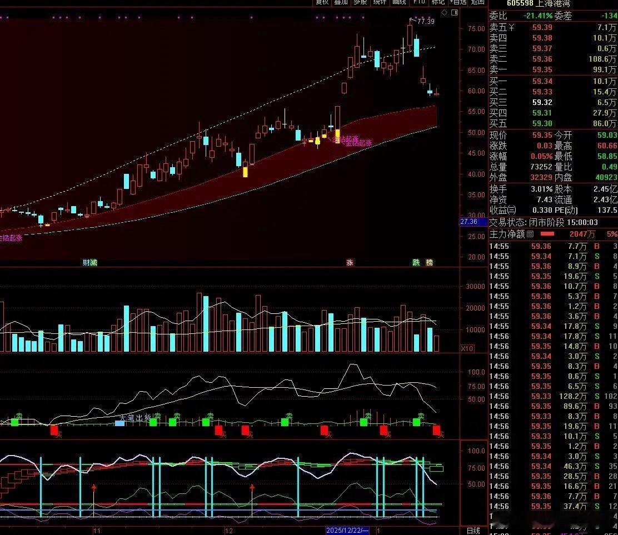Click the 画线 drawing tools button
The width and height of the screenshot is (618, 535).
pyautogui.click(x=399, y=2)
